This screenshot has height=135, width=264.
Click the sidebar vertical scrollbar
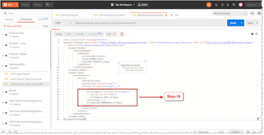tap(51, 50)
